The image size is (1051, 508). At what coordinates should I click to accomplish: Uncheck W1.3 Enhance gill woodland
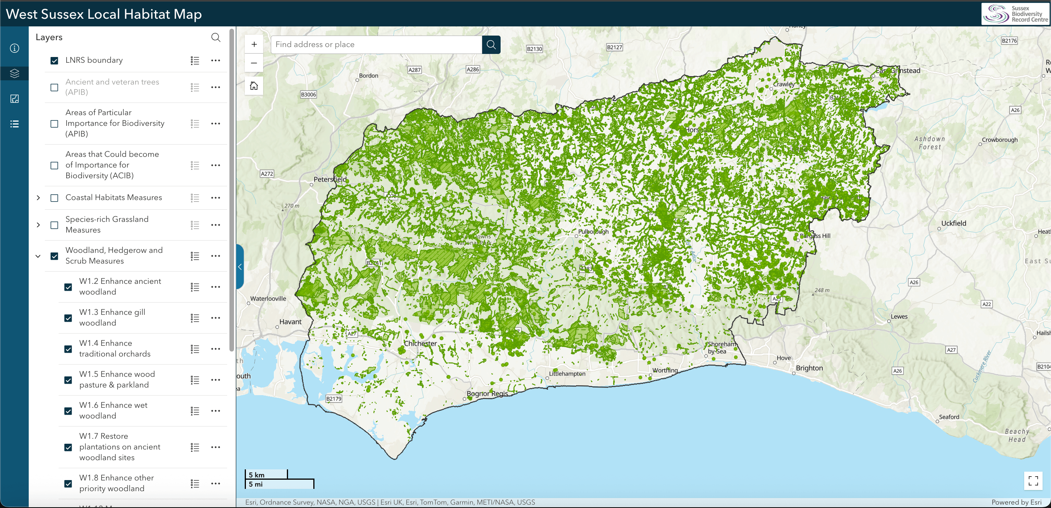point(68,318)
